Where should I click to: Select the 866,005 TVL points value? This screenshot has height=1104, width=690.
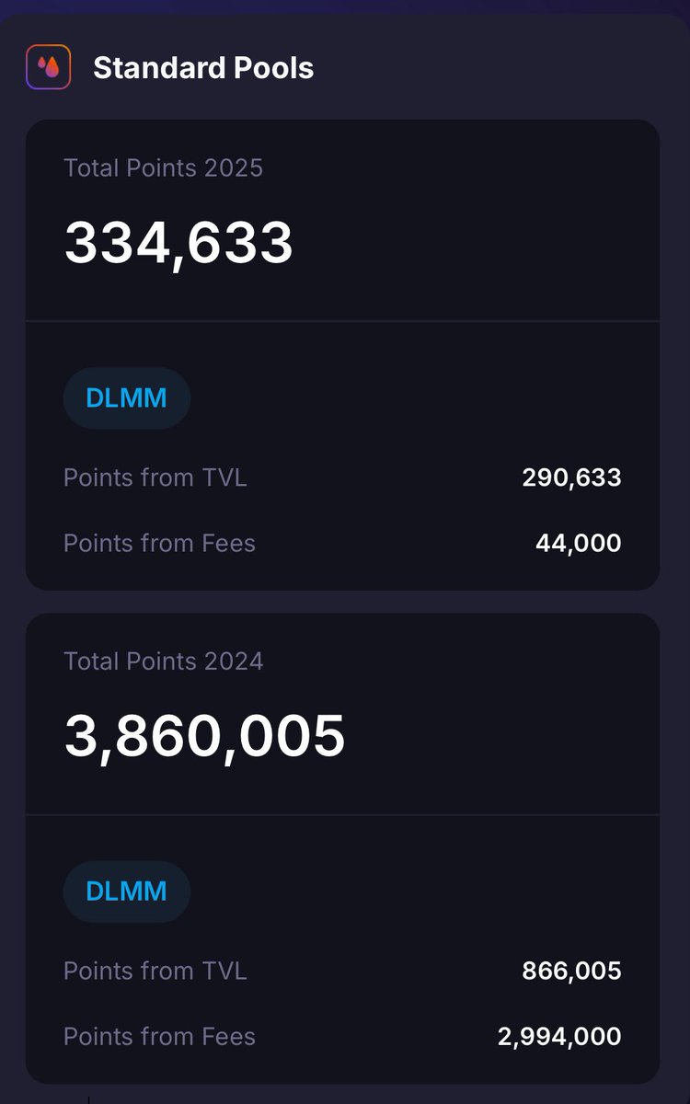point(571,971)
